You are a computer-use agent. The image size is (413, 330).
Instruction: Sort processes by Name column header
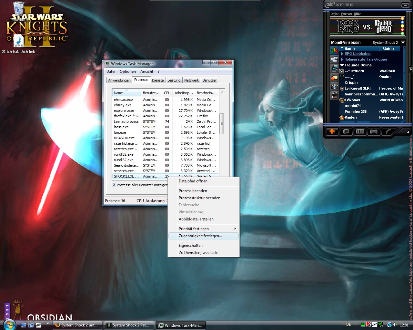[x=127, y=92]
